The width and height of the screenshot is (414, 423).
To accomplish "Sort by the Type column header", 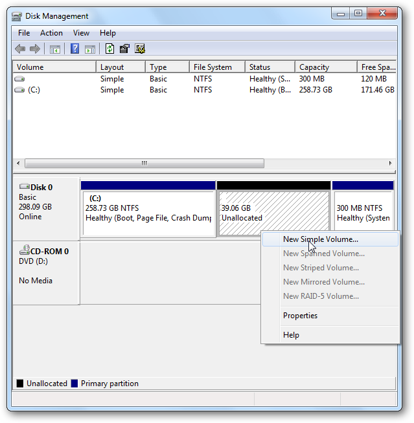I will [167, 67].
